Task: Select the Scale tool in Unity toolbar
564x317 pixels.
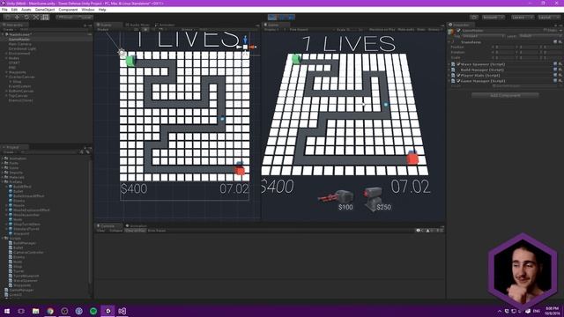Action: click(35, 18)
